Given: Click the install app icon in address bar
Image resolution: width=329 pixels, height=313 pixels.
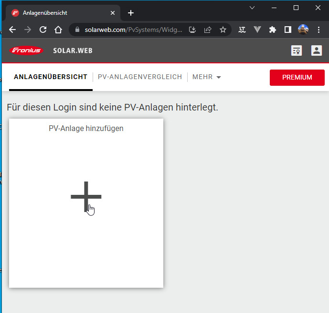Looking at the screenshot, I should [x=192, y=30].
